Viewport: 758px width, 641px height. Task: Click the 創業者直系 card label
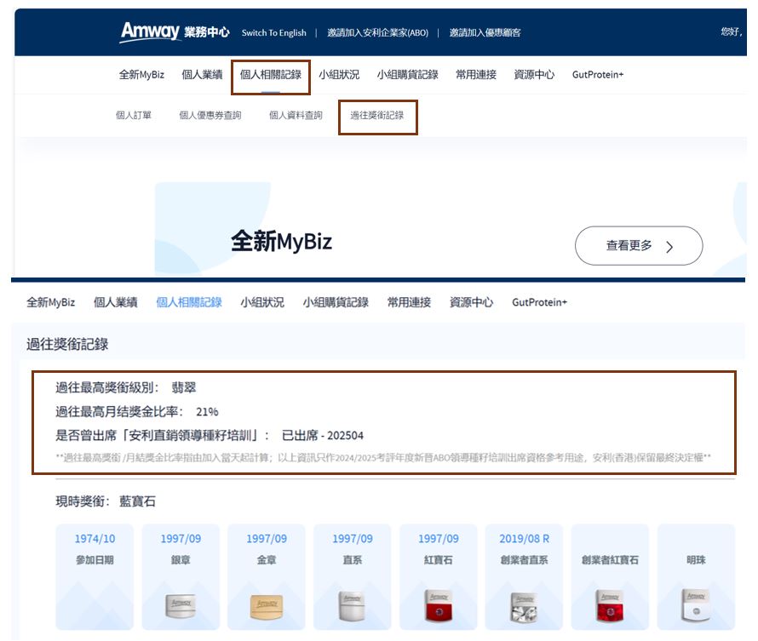click(x=525, y=560)
